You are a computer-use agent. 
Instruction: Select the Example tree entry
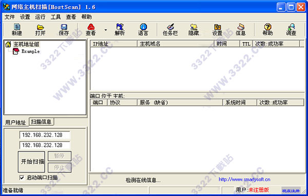[x=31, y=51]
